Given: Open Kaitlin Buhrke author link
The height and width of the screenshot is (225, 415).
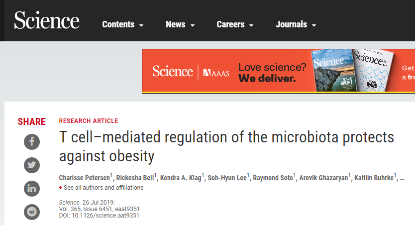Looking at the screenshot, I should click(374, 178).
